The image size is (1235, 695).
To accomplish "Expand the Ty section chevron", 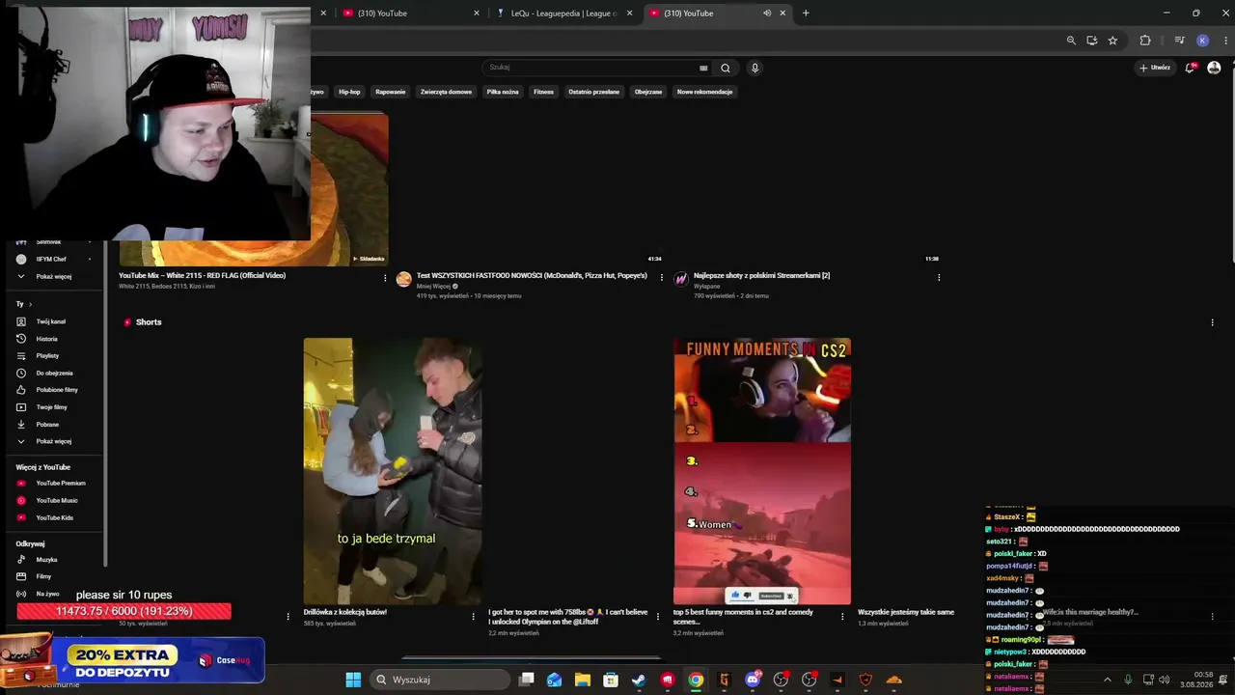I will pos(30,304).
